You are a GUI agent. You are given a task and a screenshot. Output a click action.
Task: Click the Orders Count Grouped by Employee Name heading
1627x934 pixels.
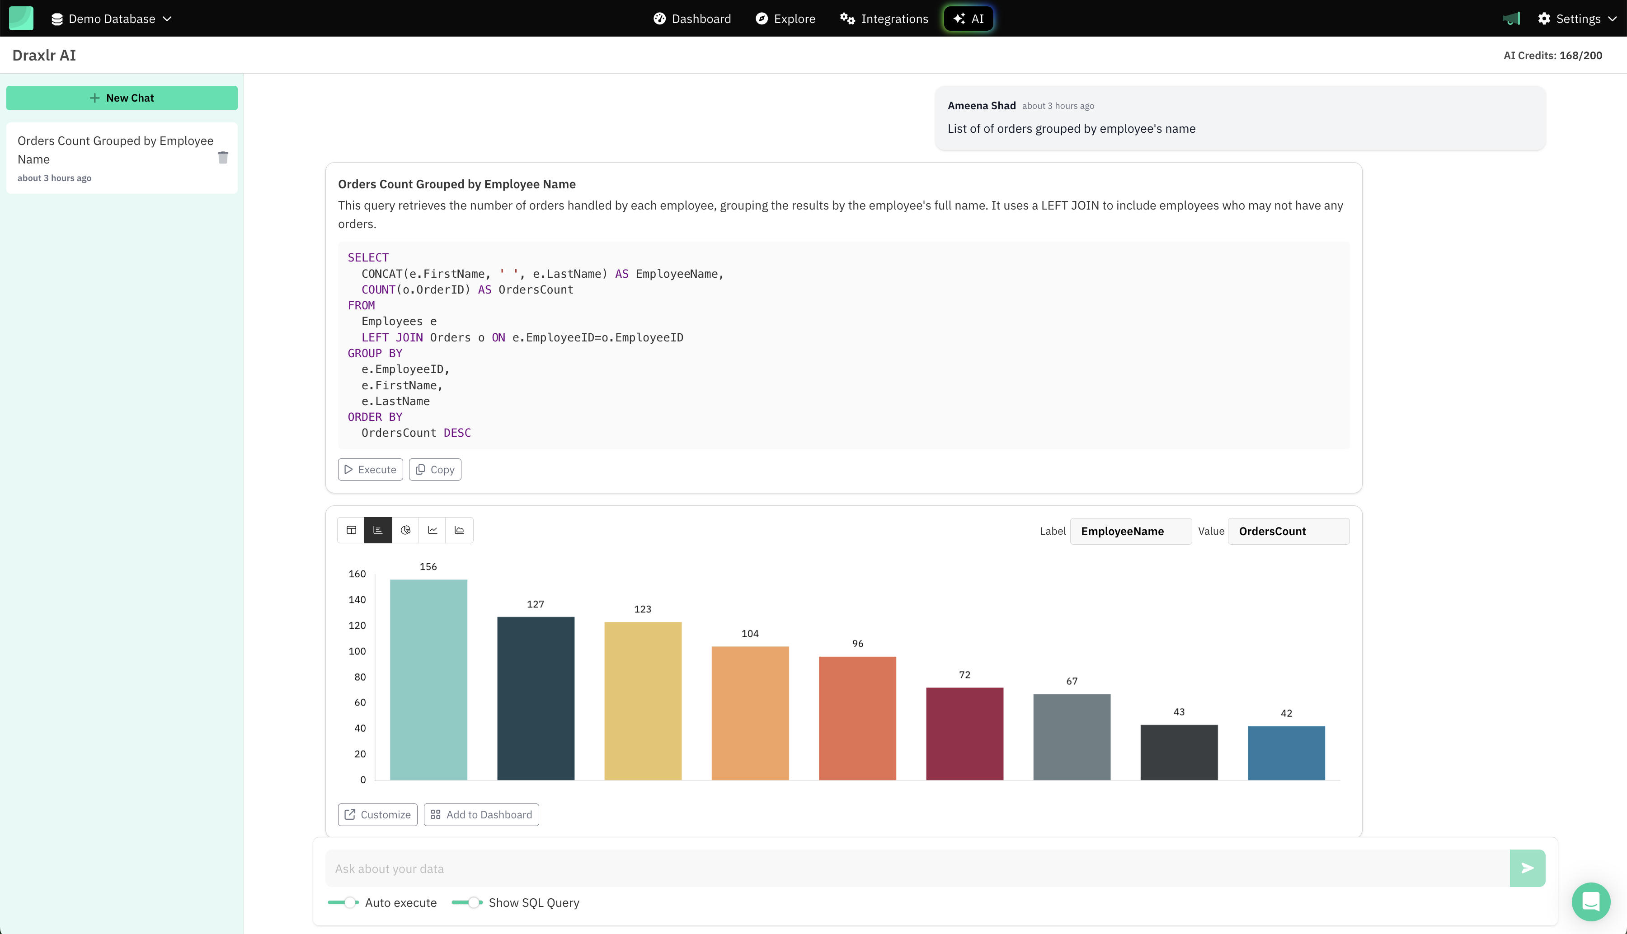[x=457, y=184]
